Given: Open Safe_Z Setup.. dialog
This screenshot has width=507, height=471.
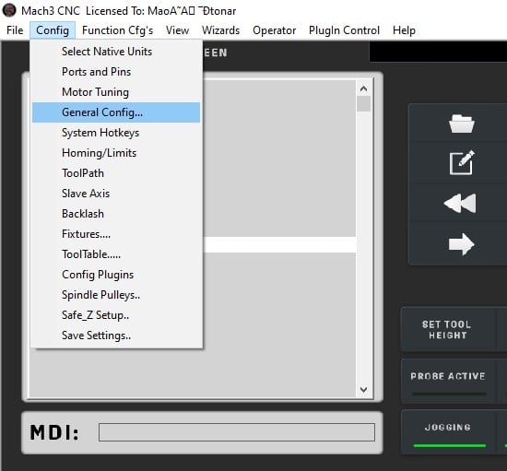Looking at the screenshot, I should pos(116,315).
